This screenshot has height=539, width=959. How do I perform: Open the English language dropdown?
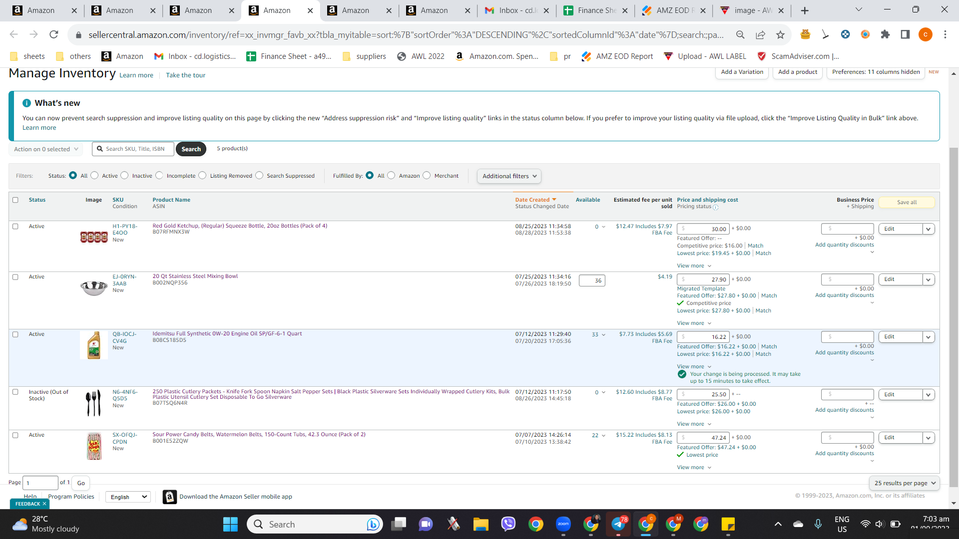point(128,497)
